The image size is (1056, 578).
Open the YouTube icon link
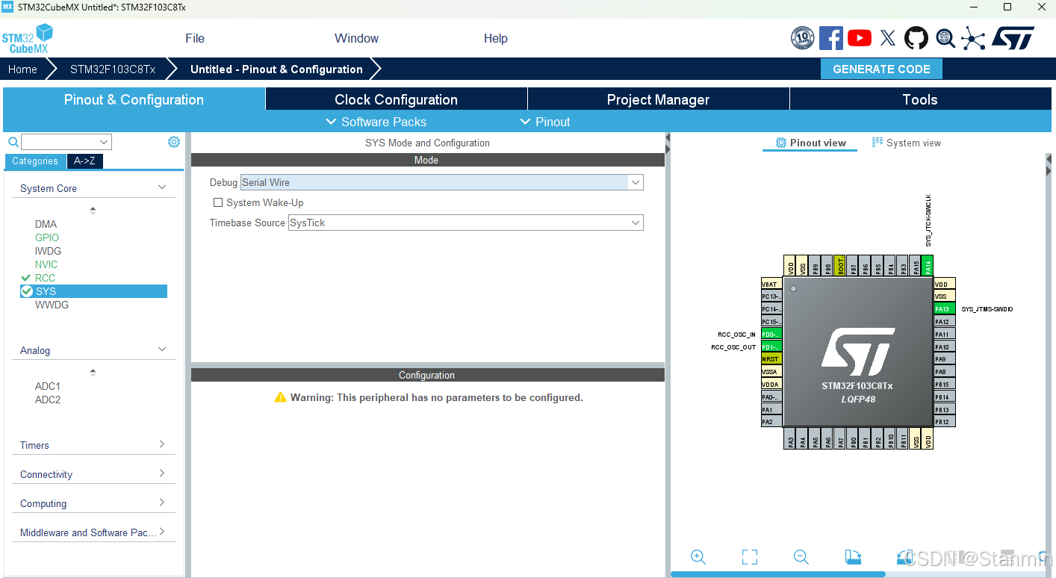click(860, 38)
